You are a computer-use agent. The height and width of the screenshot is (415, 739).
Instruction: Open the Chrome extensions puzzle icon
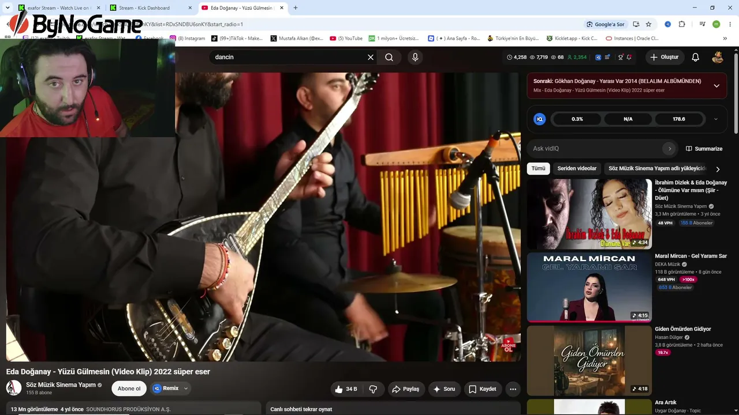point(682,24)
